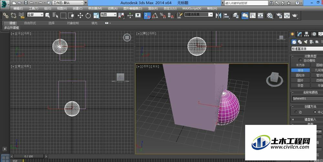Viewport: 323px width, 162px height.
Task: Click the time slider showing 0 / 100
Action: tap(29, 156)
